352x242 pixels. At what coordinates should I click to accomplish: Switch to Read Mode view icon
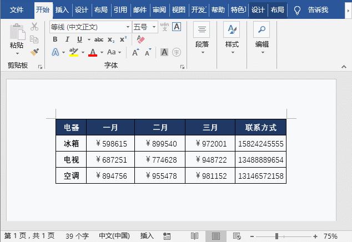[x=195, y=236]
